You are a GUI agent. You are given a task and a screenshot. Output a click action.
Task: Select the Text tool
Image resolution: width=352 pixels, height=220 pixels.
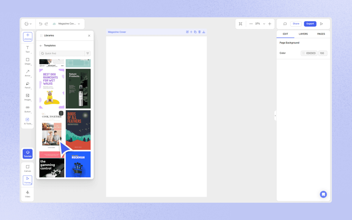click(x=27, y=49)
